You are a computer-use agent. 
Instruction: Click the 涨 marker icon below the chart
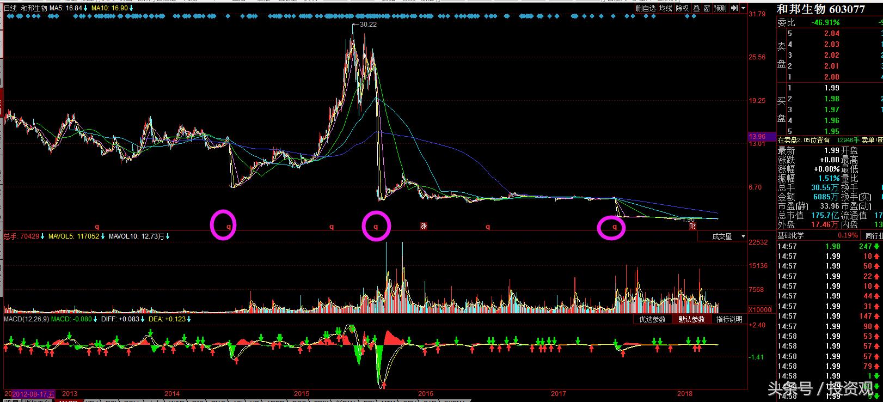pyautogui.click(x=424, y=226)
